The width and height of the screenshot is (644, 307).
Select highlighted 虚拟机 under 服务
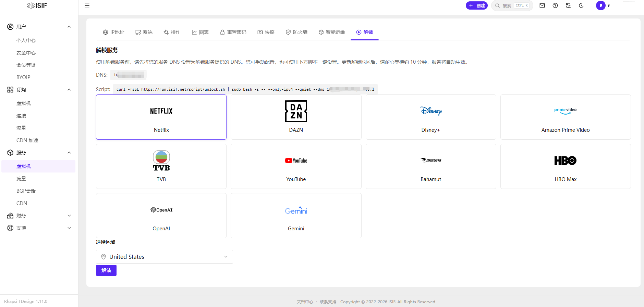[x=38, y=166]
